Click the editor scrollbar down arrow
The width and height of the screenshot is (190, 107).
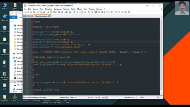click(x=161, y=94)
